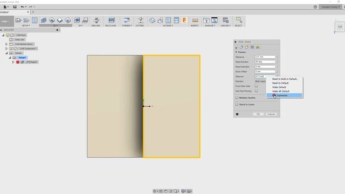
Task: Collapse the CAM Root tree node
Action: tap(3, 35)
